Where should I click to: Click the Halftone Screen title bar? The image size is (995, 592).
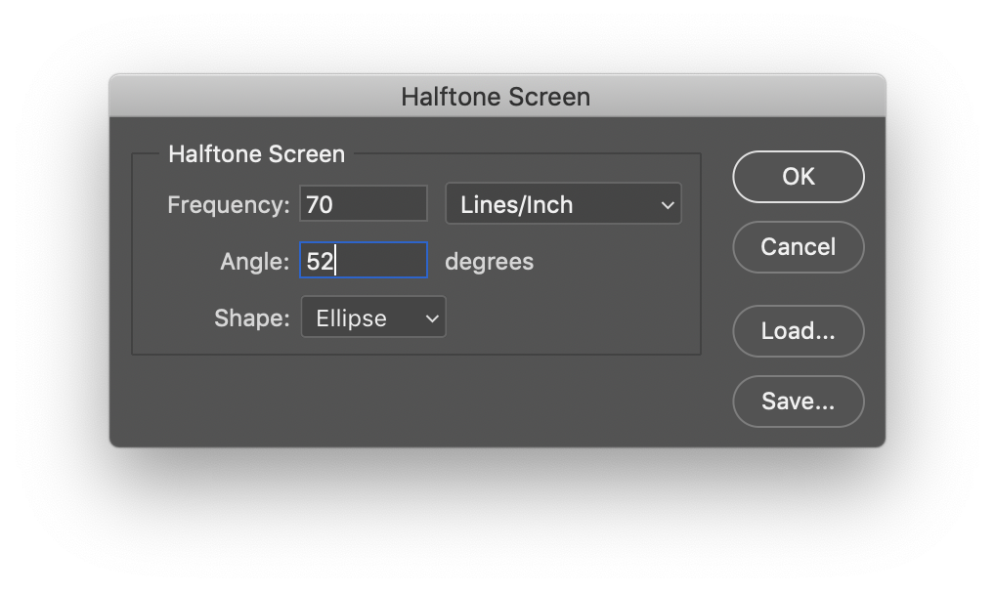(496, 97)
